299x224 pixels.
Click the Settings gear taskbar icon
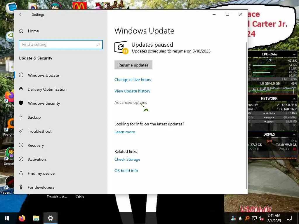[50, 218]
